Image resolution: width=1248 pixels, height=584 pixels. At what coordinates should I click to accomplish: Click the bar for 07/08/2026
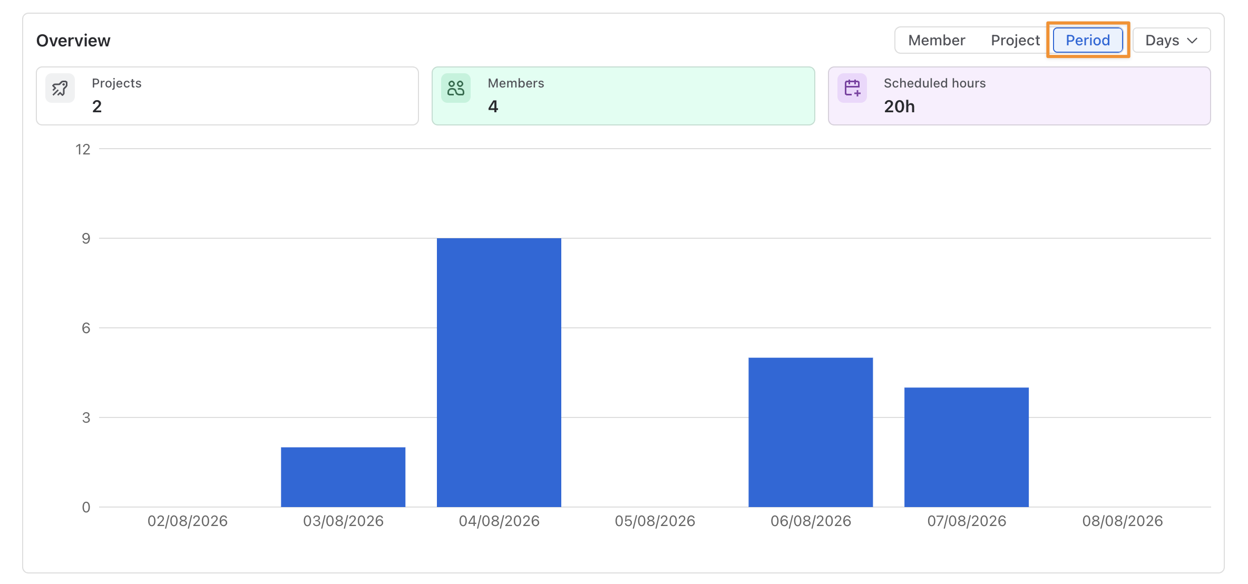point(967,447)
